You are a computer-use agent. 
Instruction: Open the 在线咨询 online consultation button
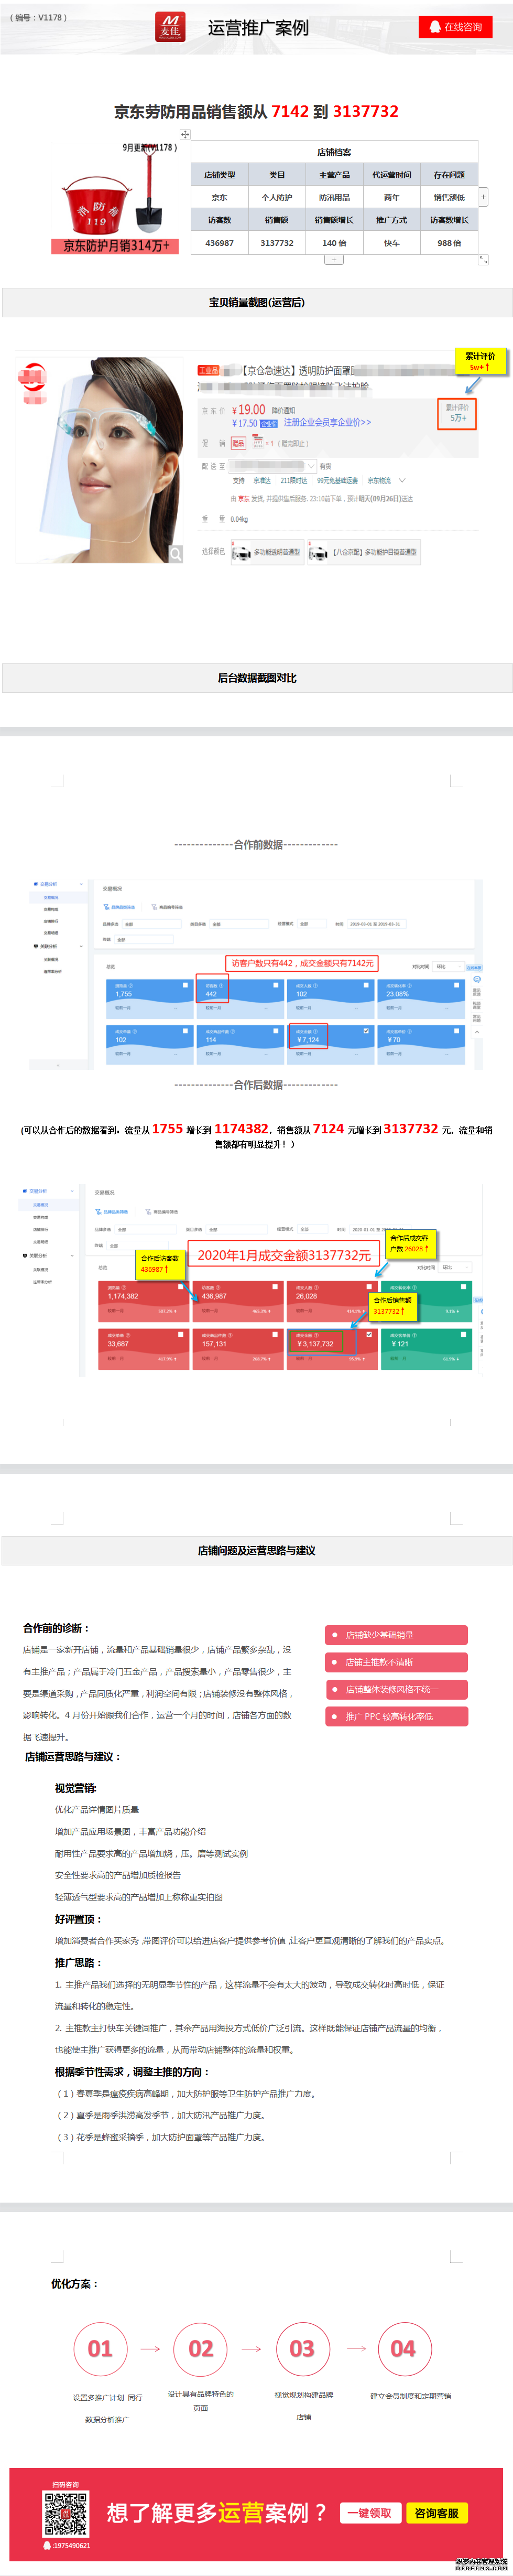point(455,27)
